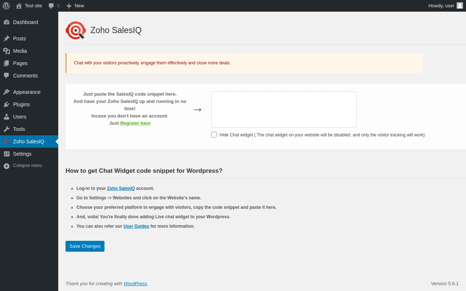Select Zoho SalesIQ menu label

[29, 141]
